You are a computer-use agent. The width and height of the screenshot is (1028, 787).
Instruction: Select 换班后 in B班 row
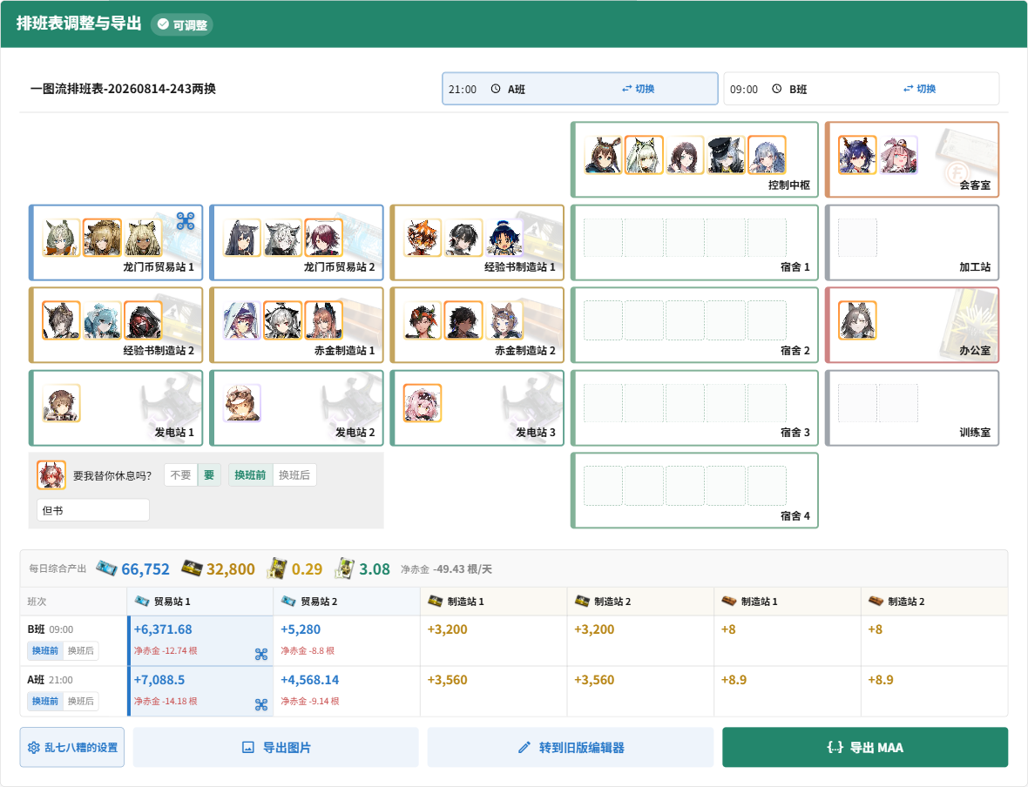[81, 650]
